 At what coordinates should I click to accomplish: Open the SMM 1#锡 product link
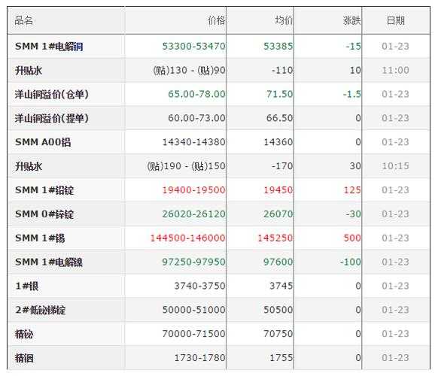click(x=40, y=238)
